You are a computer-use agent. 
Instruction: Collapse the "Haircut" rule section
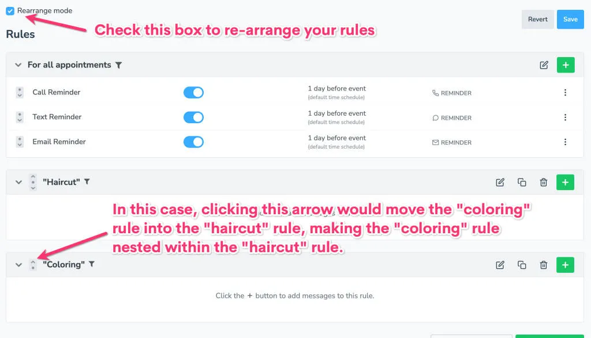18,181
